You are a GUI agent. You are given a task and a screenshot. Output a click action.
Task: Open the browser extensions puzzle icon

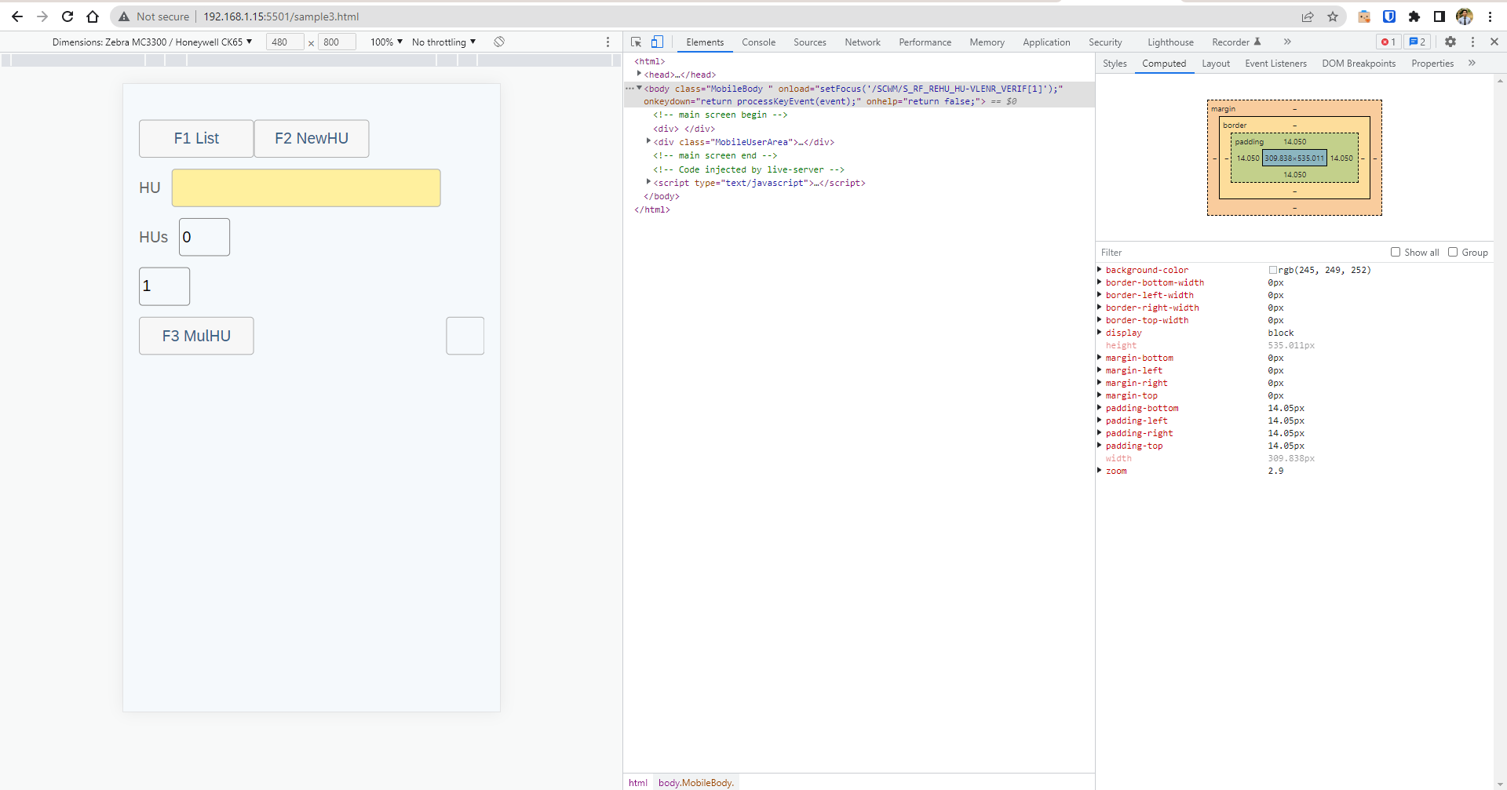pyautogui.click(x=1415, y=16)
